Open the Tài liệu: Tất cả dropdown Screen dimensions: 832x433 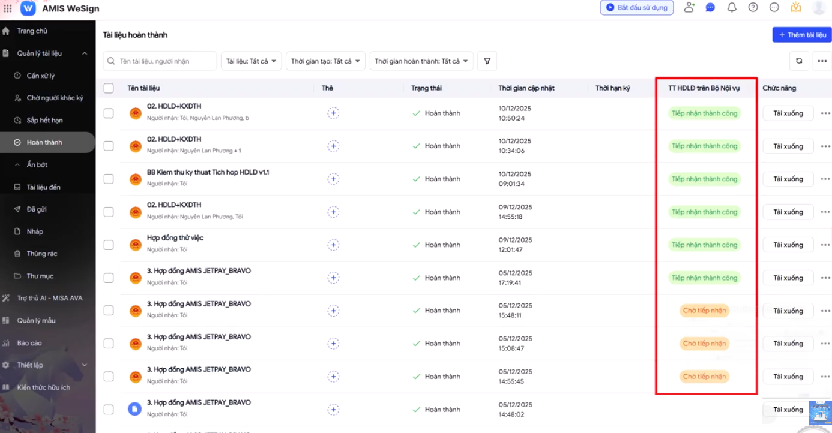click(251, 61)
